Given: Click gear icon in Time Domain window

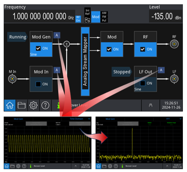Looking at the screenshot, I should [x=18, y=166].
